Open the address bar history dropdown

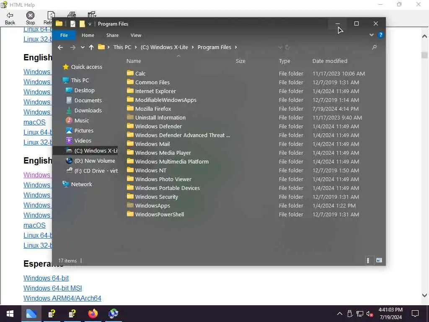coord(280,47)
